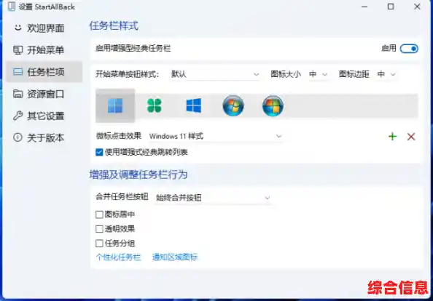
Task: Open the 开始菜单 settings page
Action: pyautogui.click(x=44, y=50)
